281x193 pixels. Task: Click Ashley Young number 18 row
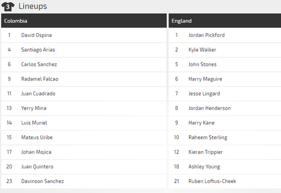[225, 166]
